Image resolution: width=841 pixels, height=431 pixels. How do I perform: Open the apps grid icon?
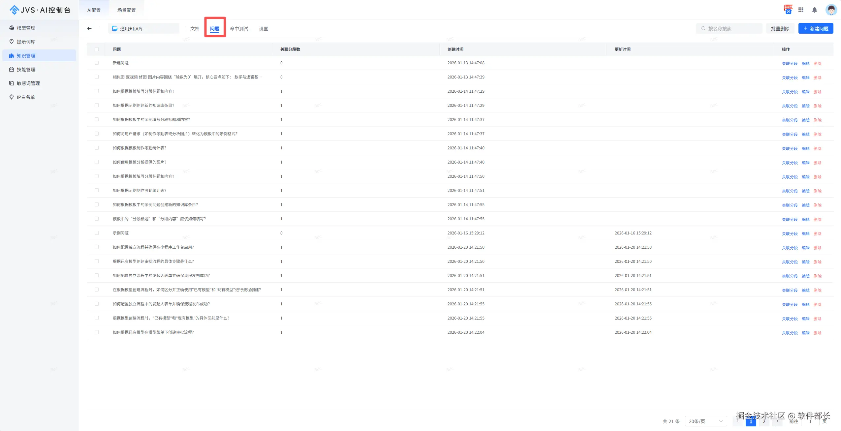click(x=801, y=10)
